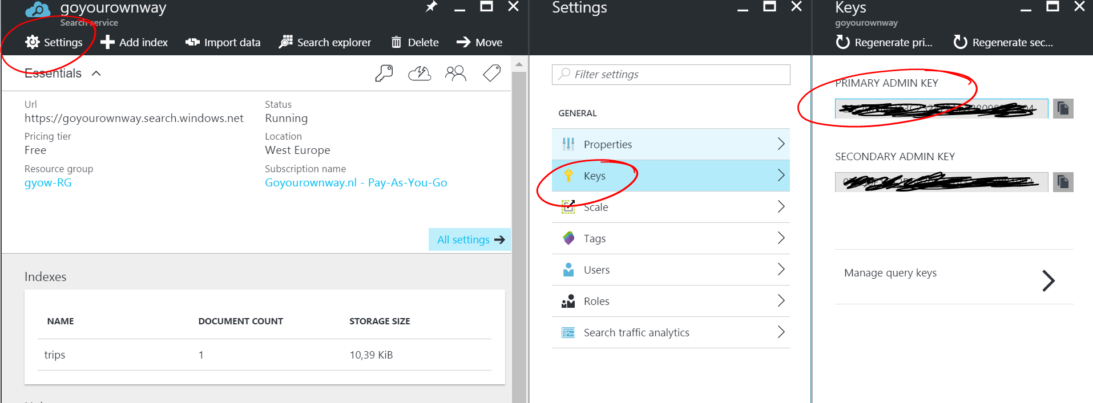Expand the Tags row chevron
1093x403 pixels.
[781, 238]
